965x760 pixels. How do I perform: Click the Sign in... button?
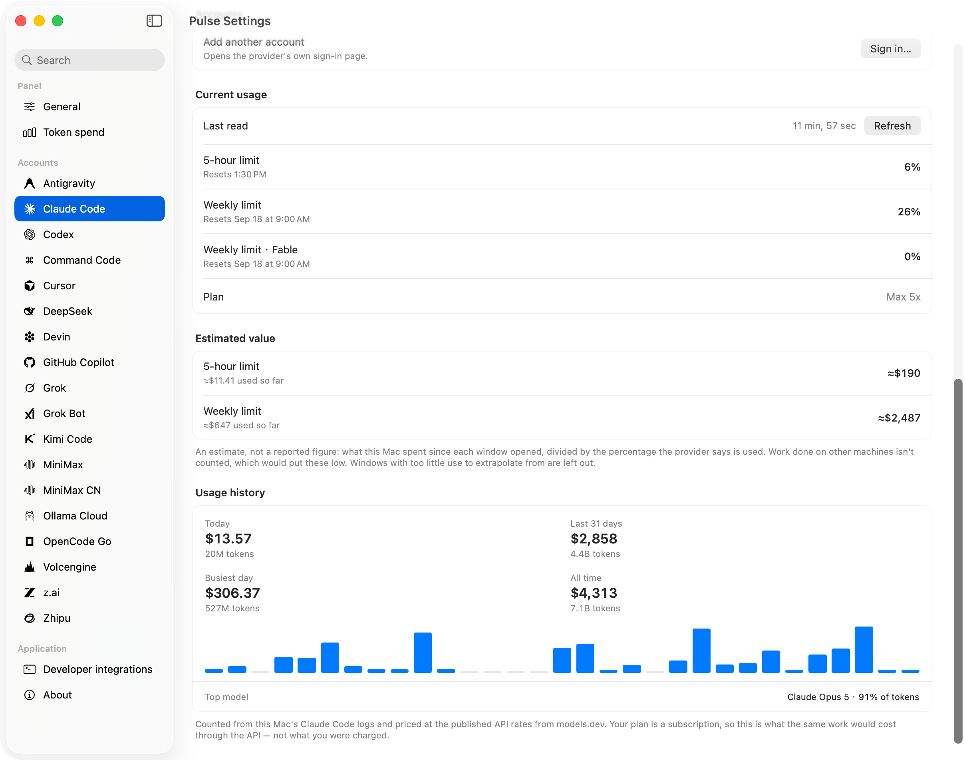tap(890, 48)
